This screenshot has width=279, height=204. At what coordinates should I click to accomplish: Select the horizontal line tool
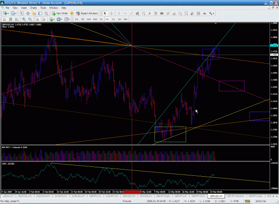coord(125,13)
